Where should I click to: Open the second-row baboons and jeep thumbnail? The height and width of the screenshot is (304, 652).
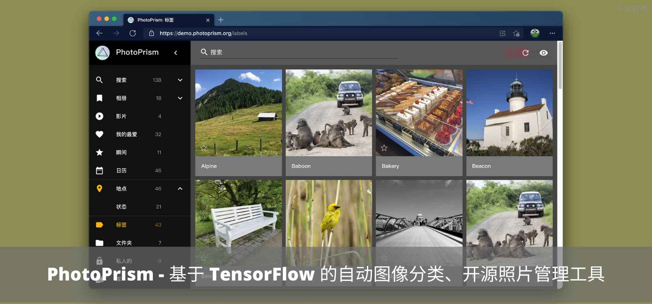coord(509,223)
